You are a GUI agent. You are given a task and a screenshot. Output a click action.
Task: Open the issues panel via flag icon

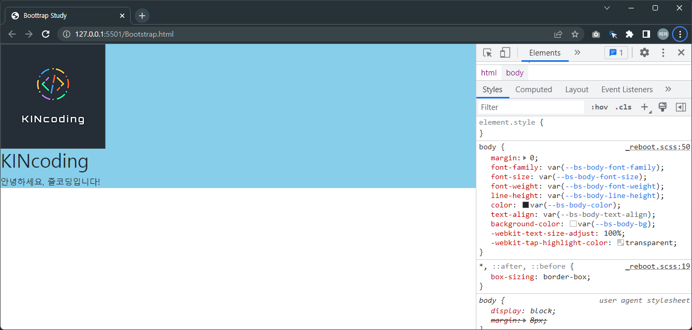616,52
